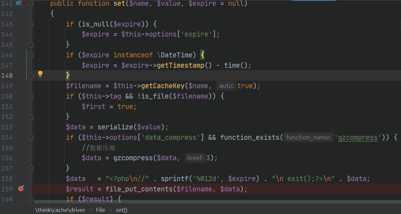This screenshot has height=214, width=401.
Task: Click line number 153 in the gutter
Action: (7, 127)
